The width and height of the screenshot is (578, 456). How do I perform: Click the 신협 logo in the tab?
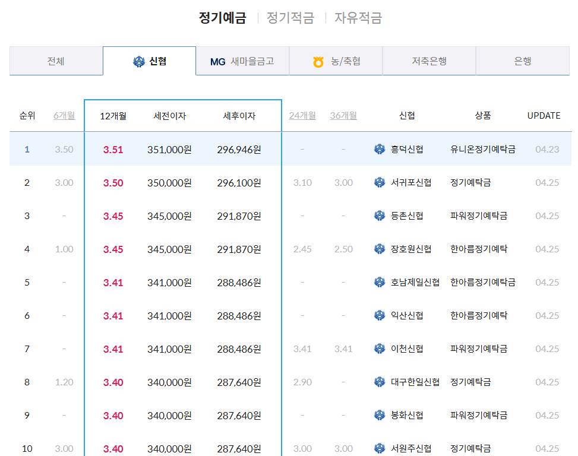[139, 62]
